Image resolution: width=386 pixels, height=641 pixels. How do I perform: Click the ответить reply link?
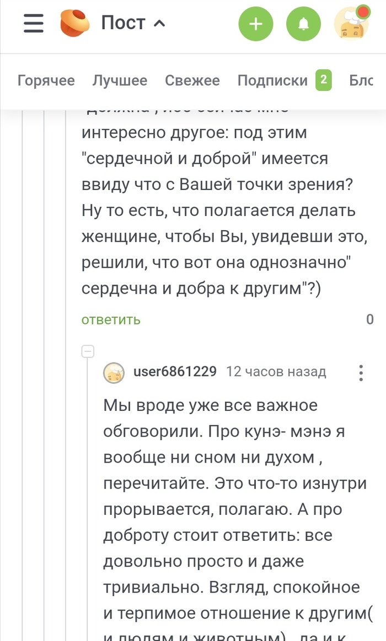pos(111,319)
